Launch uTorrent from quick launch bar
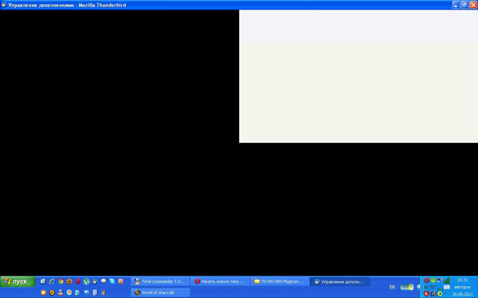478x298 pixels. pyautogui.click(x=86, y=281)
